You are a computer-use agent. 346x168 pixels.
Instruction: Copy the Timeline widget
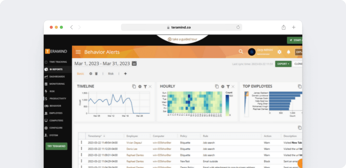click(x=134, y=87)
